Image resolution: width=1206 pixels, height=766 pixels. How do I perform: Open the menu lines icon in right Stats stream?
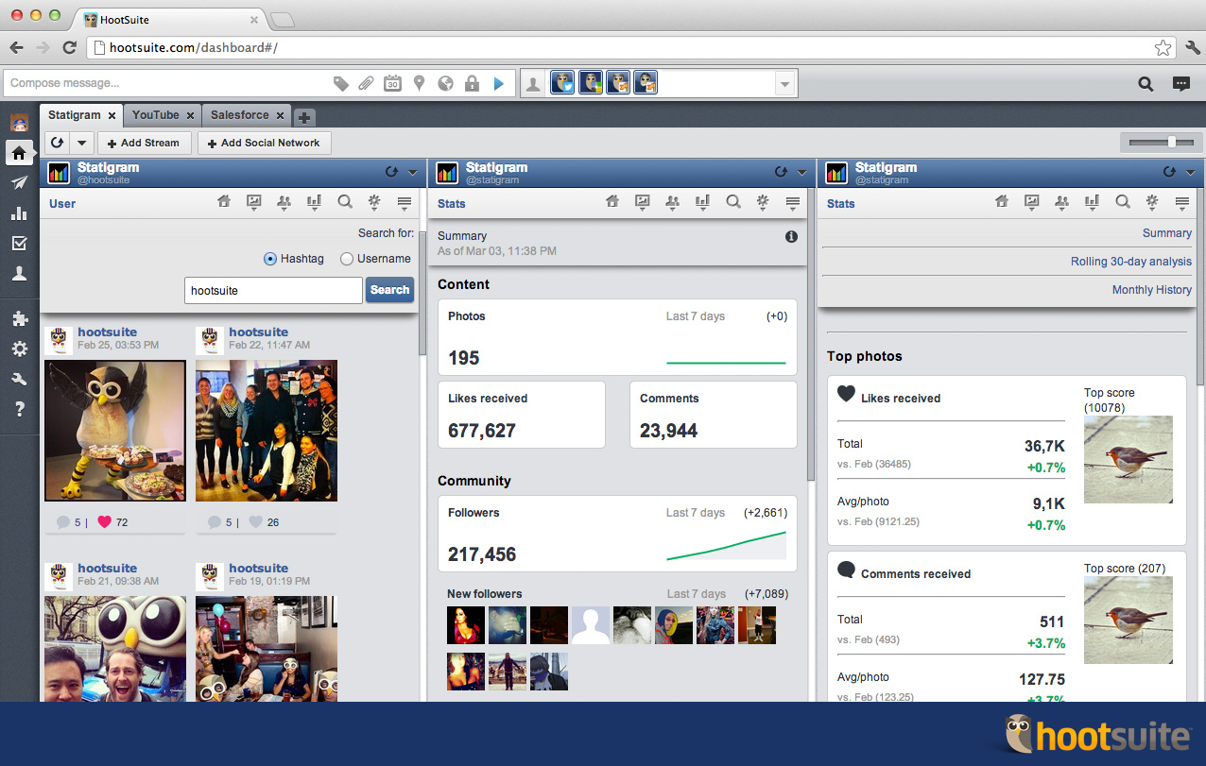(1181, 202)
